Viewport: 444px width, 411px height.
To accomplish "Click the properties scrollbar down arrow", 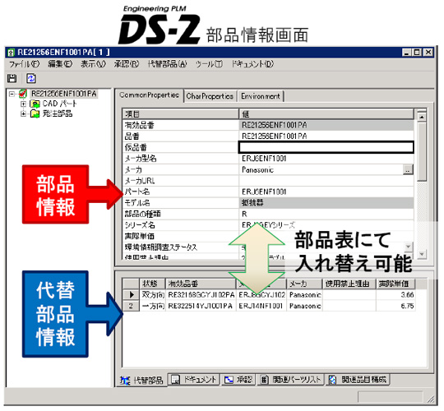I will (422, 254).
